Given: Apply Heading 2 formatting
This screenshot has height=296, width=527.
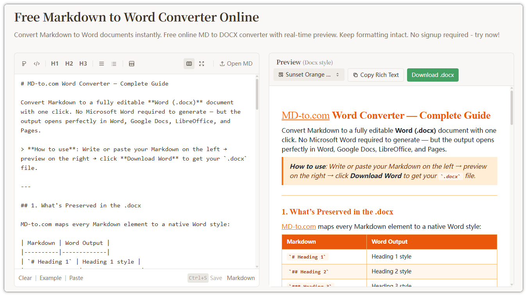Looking at the screenshot, I should (x=69, y=63).
